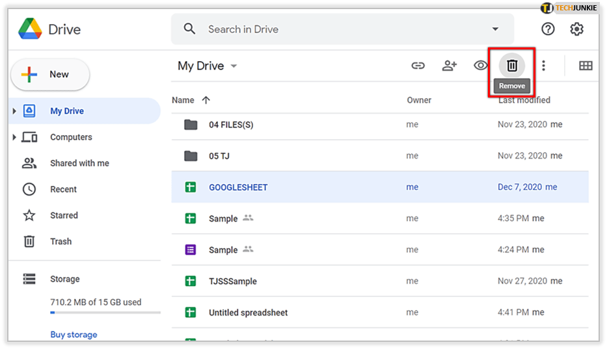Open the Settings gear icon
The image size is (607, 349).
[576, 29]
